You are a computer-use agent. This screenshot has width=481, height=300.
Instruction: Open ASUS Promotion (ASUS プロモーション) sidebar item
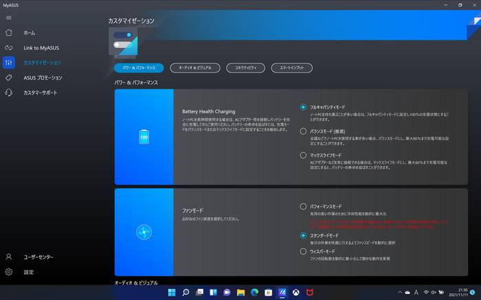coord(43,78)
